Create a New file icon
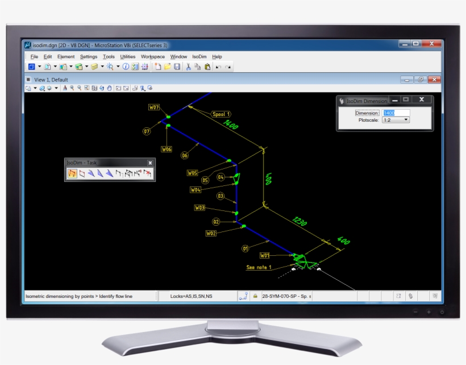 pyautogui.click(x=158, y=67)
